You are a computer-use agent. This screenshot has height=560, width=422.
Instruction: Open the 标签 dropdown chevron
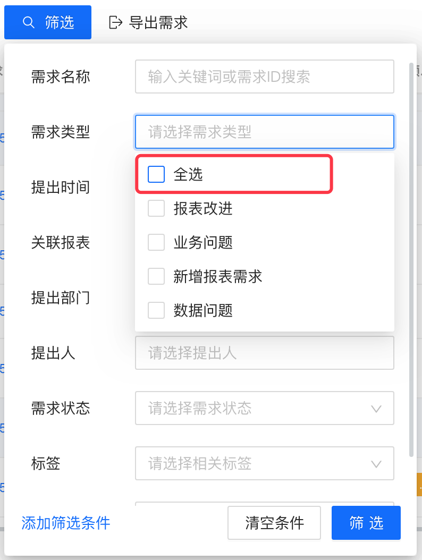pos(376,464)
